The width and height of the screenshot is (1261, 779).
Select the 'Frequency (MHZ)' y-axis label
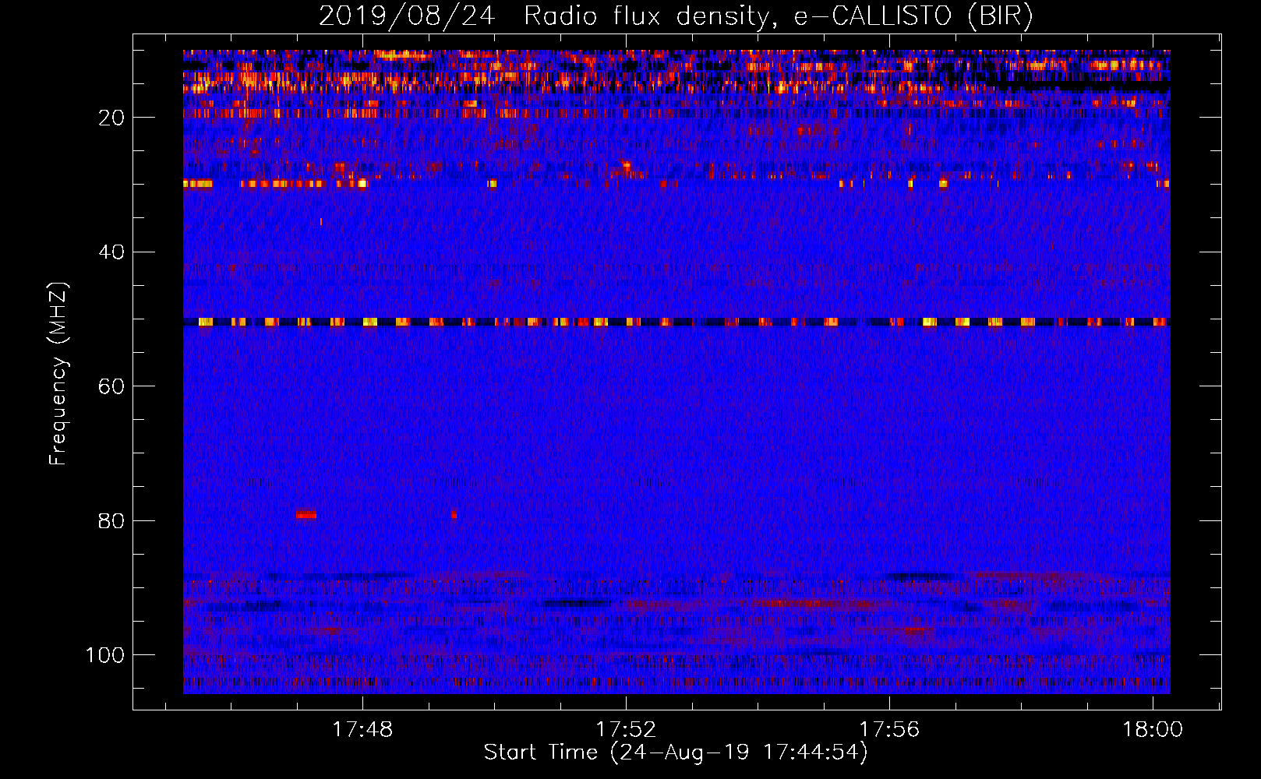[58, 374]
